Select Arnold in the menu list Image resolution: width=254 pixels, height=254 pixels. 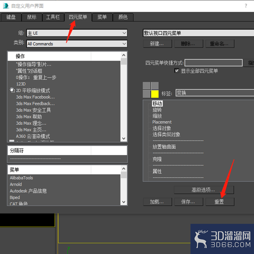(16, 184)
